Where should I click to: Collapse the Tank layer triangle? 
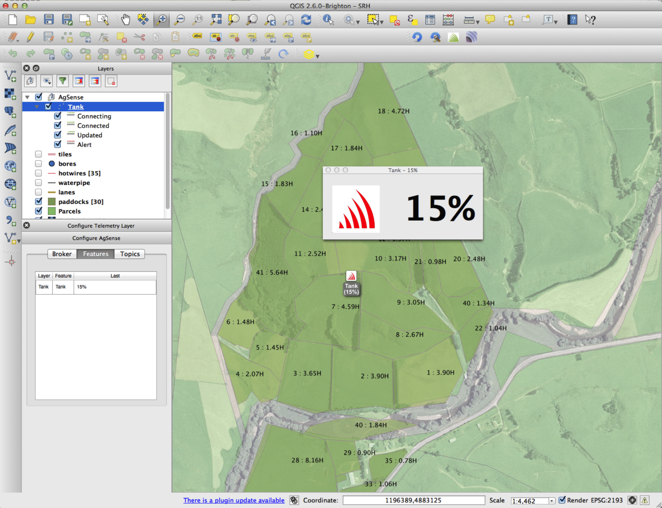[37, 107]
